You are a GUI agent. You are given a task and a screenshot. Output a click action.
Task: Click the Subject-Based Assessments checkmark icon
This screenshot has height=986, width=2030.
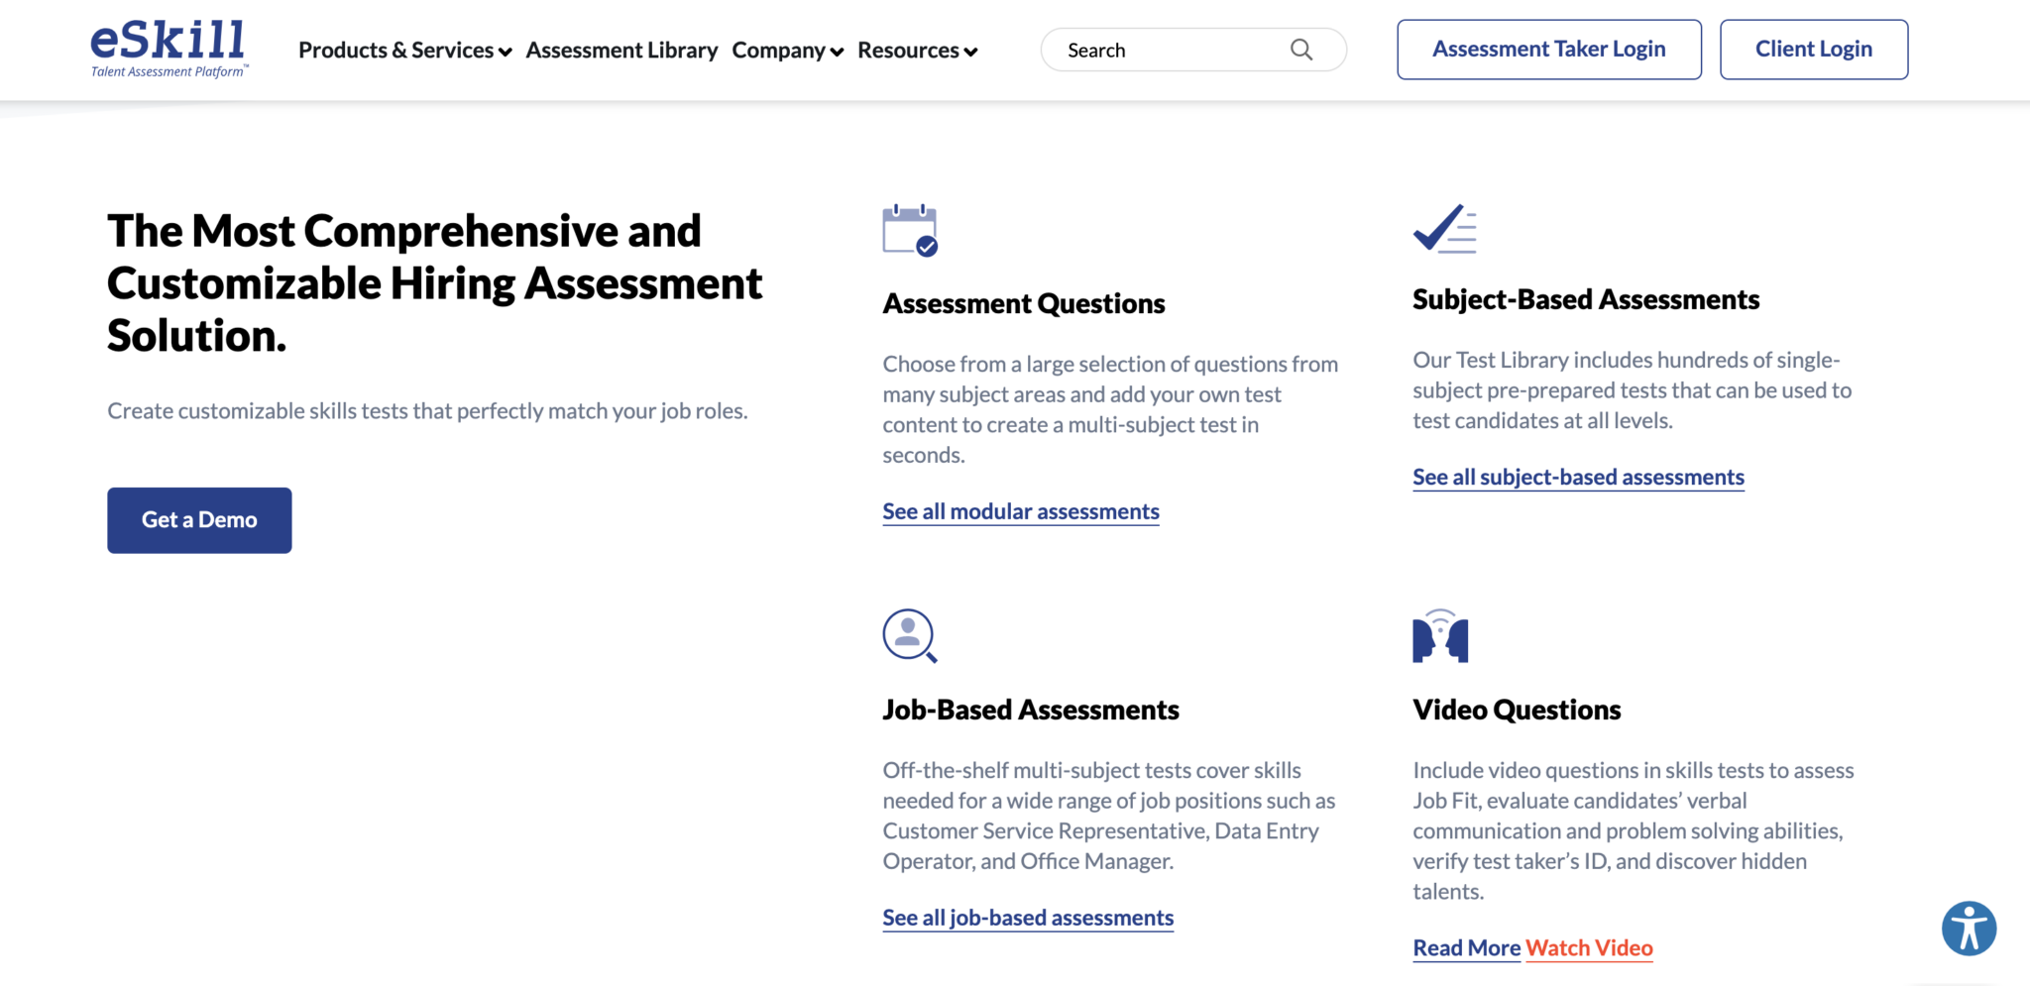1444,229
